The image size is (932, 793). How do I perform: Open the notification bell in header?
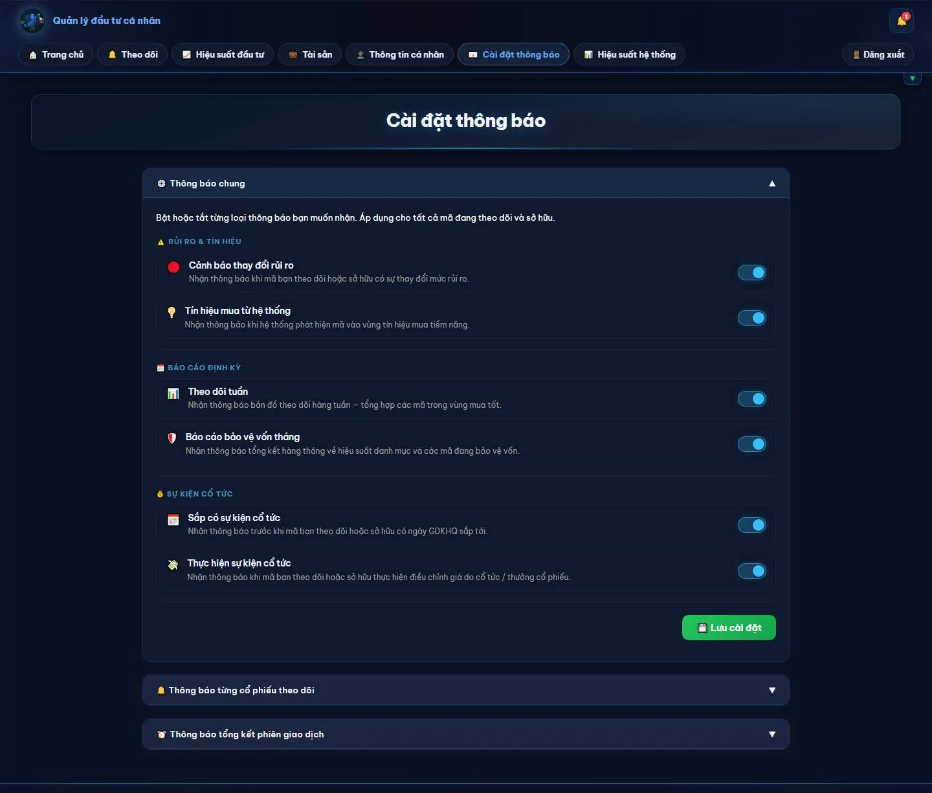click(901, 21)
